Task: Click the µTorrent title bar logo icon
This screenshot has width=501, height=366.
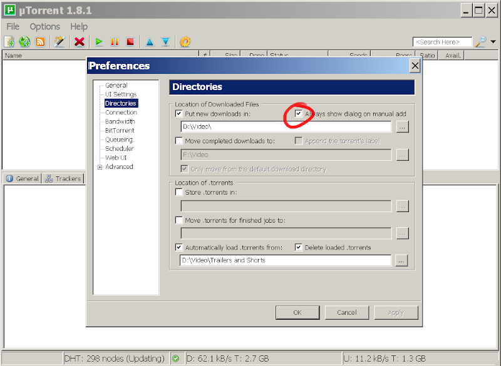Action: (x=9, y=10)
